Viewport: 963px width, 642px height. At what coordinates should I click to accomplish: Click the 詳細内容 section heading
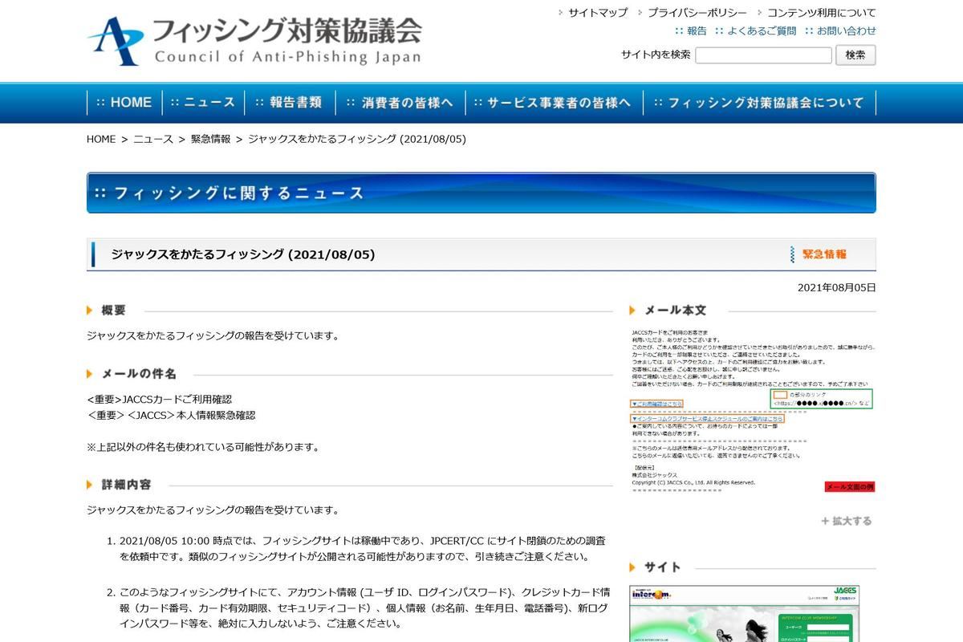126,485
